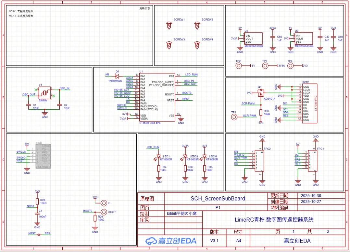Select the V3.1 version cell
This screenshot has height=252, width=350.
[x=214, y=241]
